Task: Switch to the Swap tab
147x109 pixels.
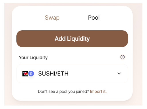Action: click(x=52, y=18)
